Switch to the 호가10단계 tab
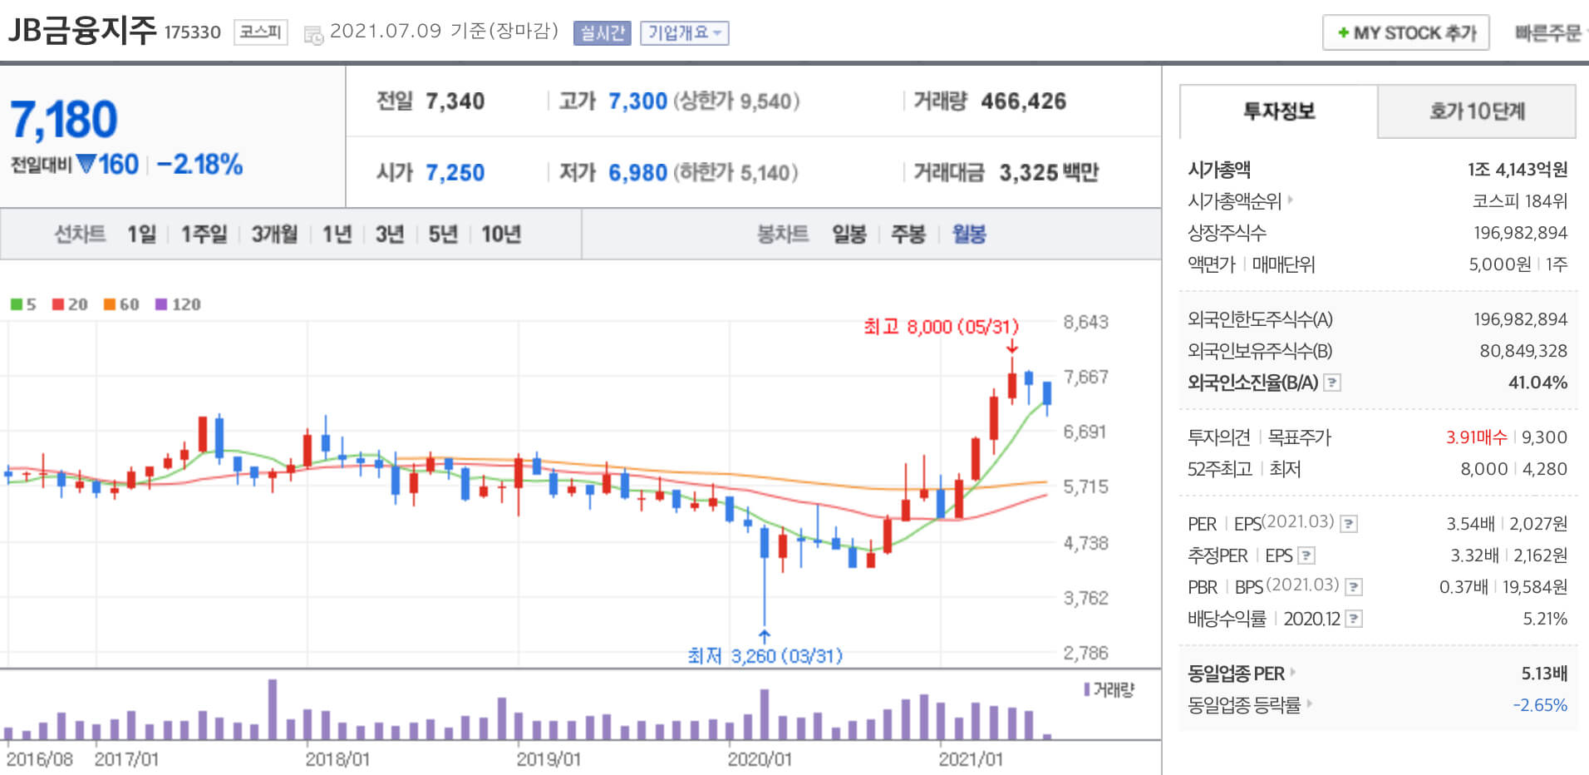The height and width of the screenshot is (775, 1589). 1477,111
